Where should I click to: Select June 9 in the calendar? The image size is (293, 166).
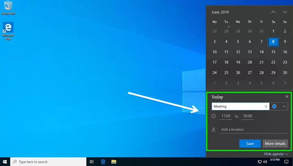tap(285, 42)
